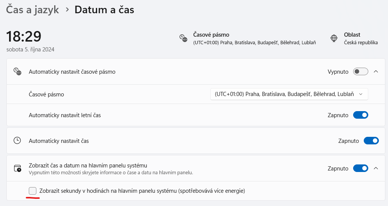Collapse the Automaticky nastavit časové pásmo section
Viewport: 388px width, 206px height.
coord(376,71)
